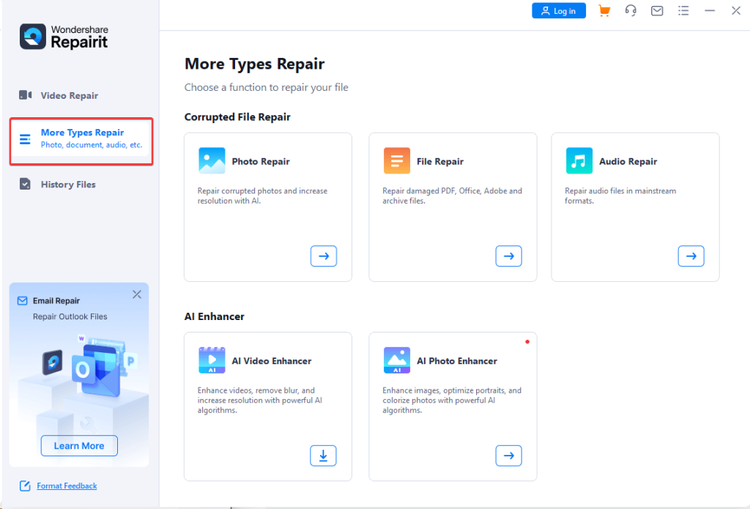This screenshot has width=750, height=509.
Task: Click Learn More on Email Repair banner
Action: (79, 445)
